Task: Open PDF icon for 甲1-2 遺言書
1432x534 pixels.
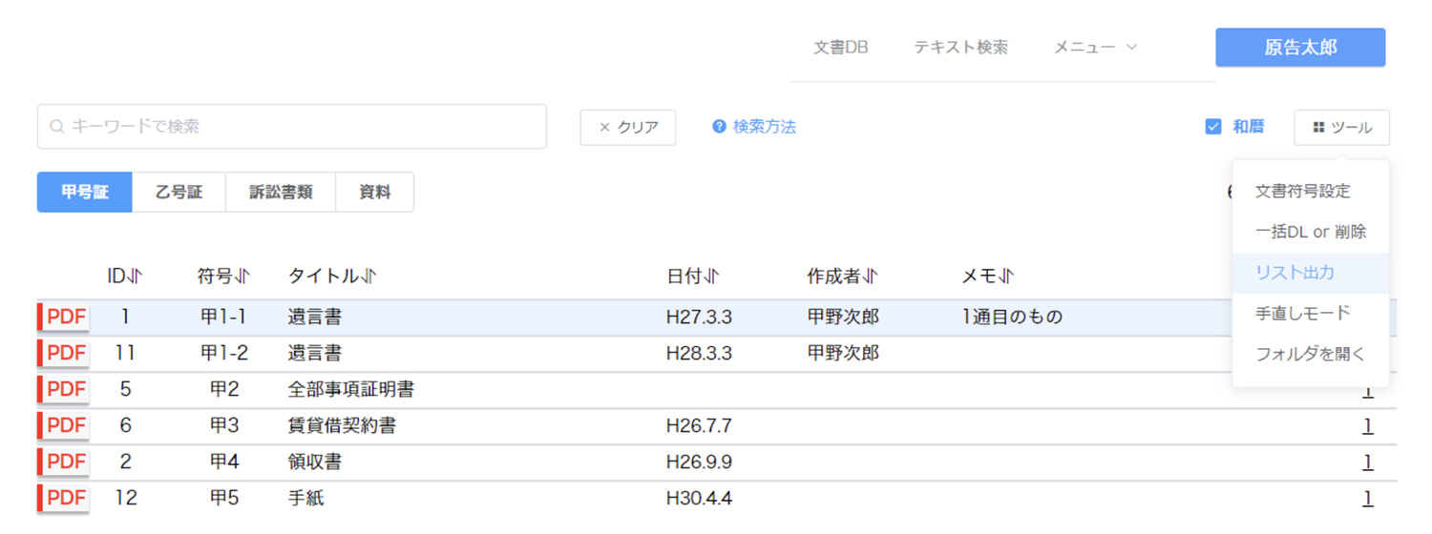Action: [64, 354]
